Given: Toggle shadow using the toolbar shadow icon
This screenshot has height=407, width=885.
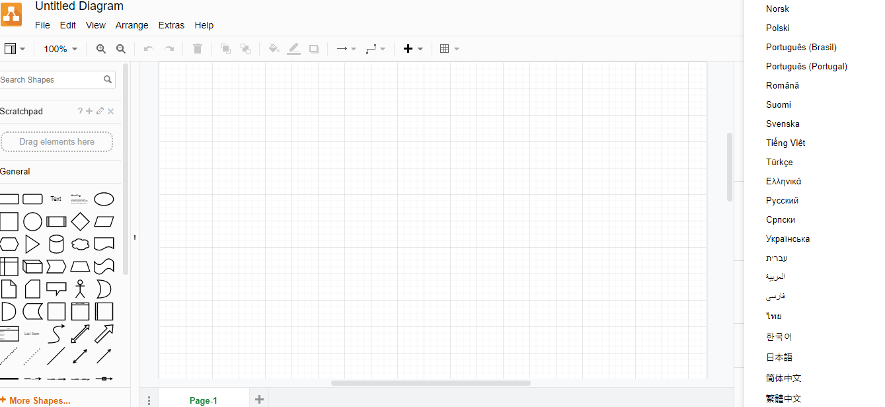Looking at the screenshot, I should coord(314,49).
